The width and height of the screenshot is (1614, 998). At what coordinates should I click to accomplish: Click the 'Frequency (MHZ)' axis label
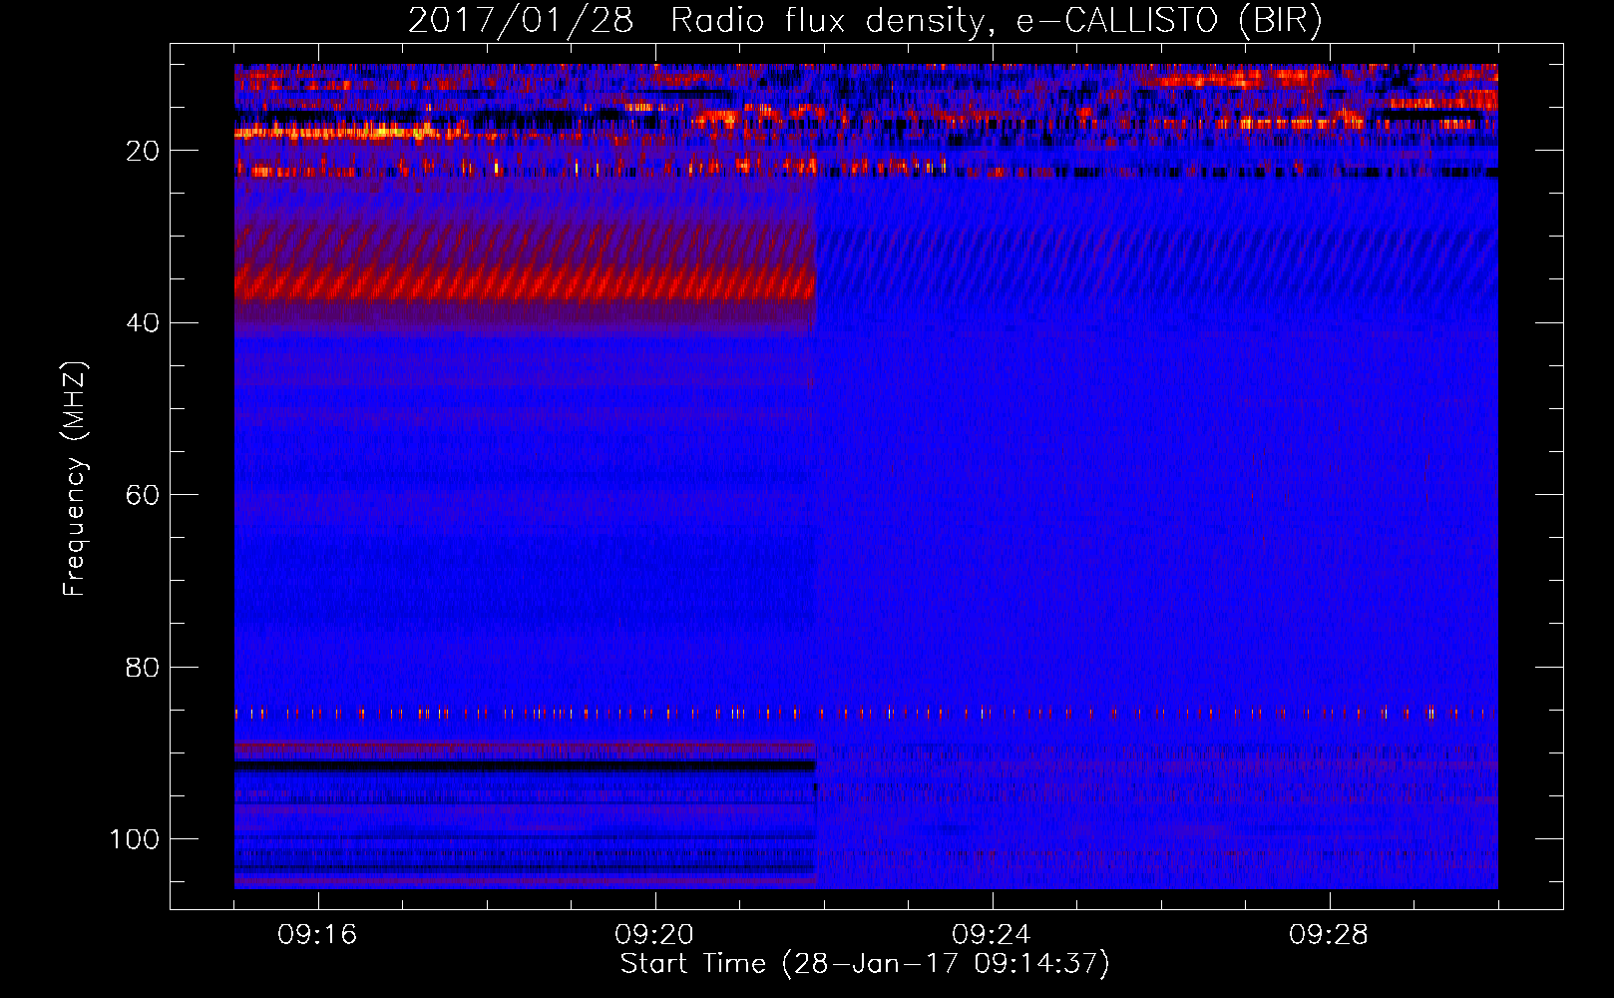75,479
